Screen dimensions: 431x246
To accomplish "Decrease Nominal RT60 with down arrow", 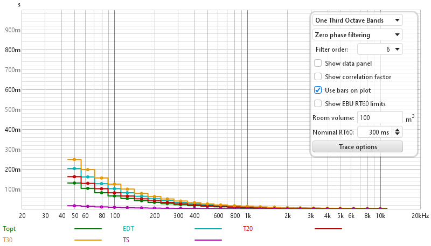I will (x=398, y=134).
